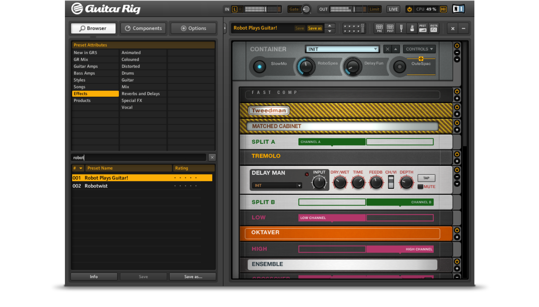The width and height of the screenshot is (539, 307).
Task: Open the Container INIT preset dropdown
Action: click(342, 49)
